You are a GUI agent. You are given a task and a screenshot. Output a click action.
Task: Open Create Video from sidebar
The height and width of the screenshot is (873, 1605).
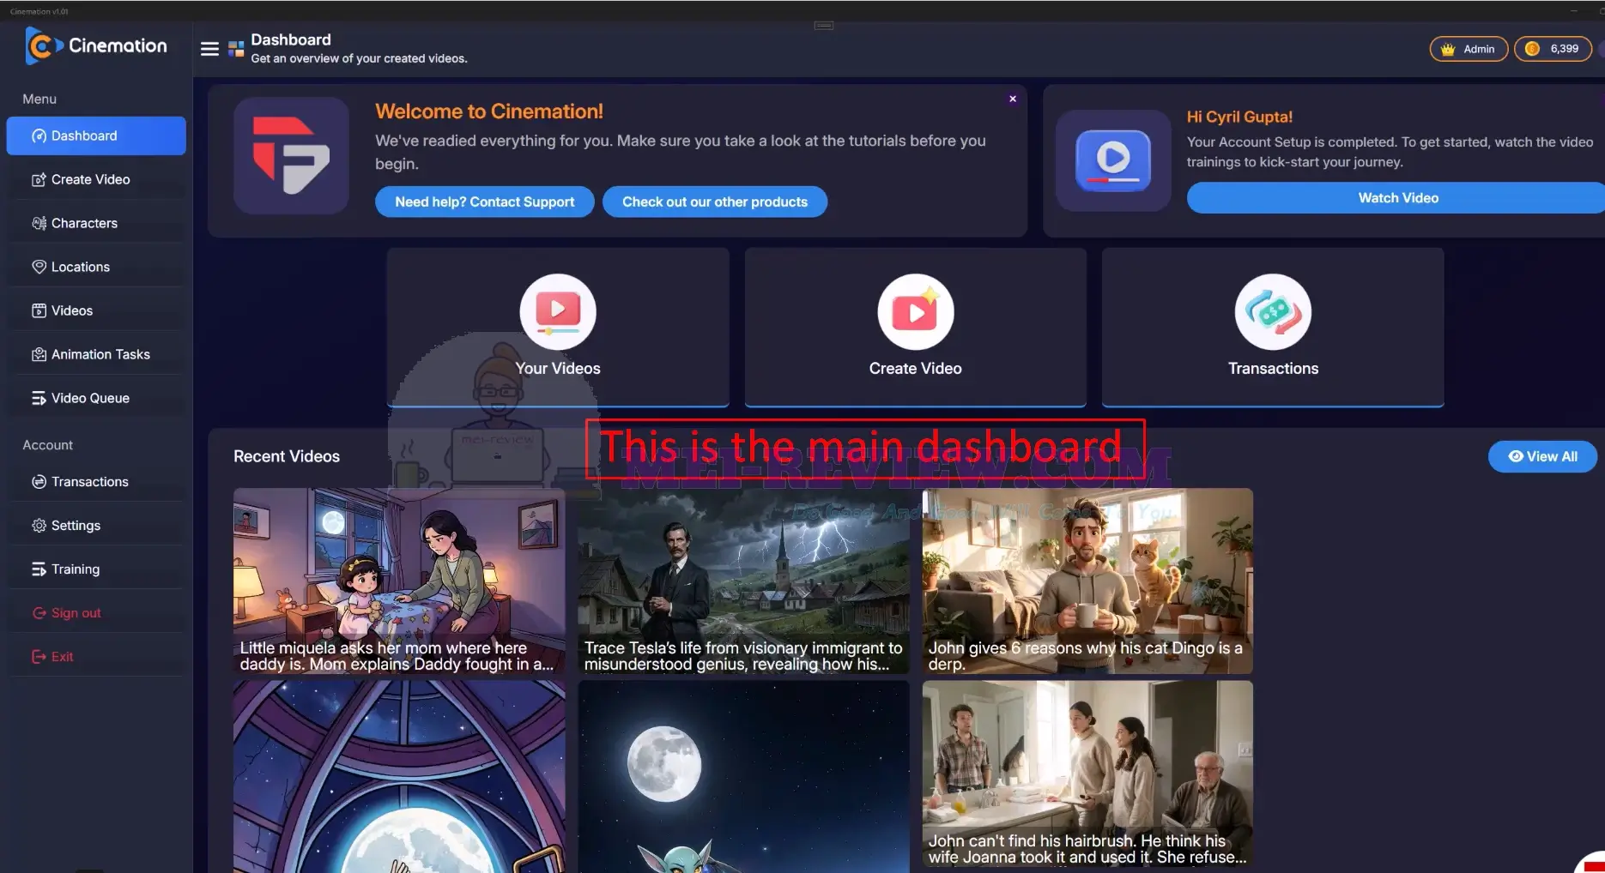pyautogui.click(x=96, y=179)
